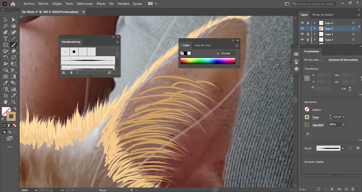
Task: Select the Rotate tool
Action: point(5,58)
